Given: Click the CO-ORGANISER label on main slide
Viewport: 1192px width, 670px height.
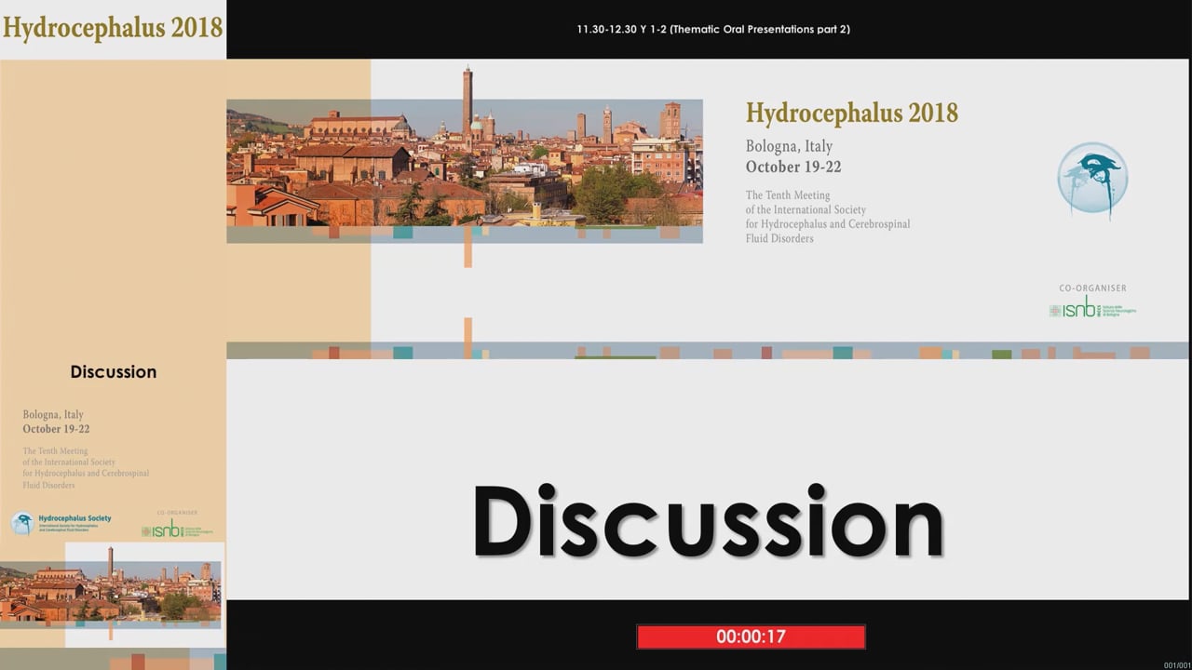Looking at the screenshot, I should [x=1092, y=288].
